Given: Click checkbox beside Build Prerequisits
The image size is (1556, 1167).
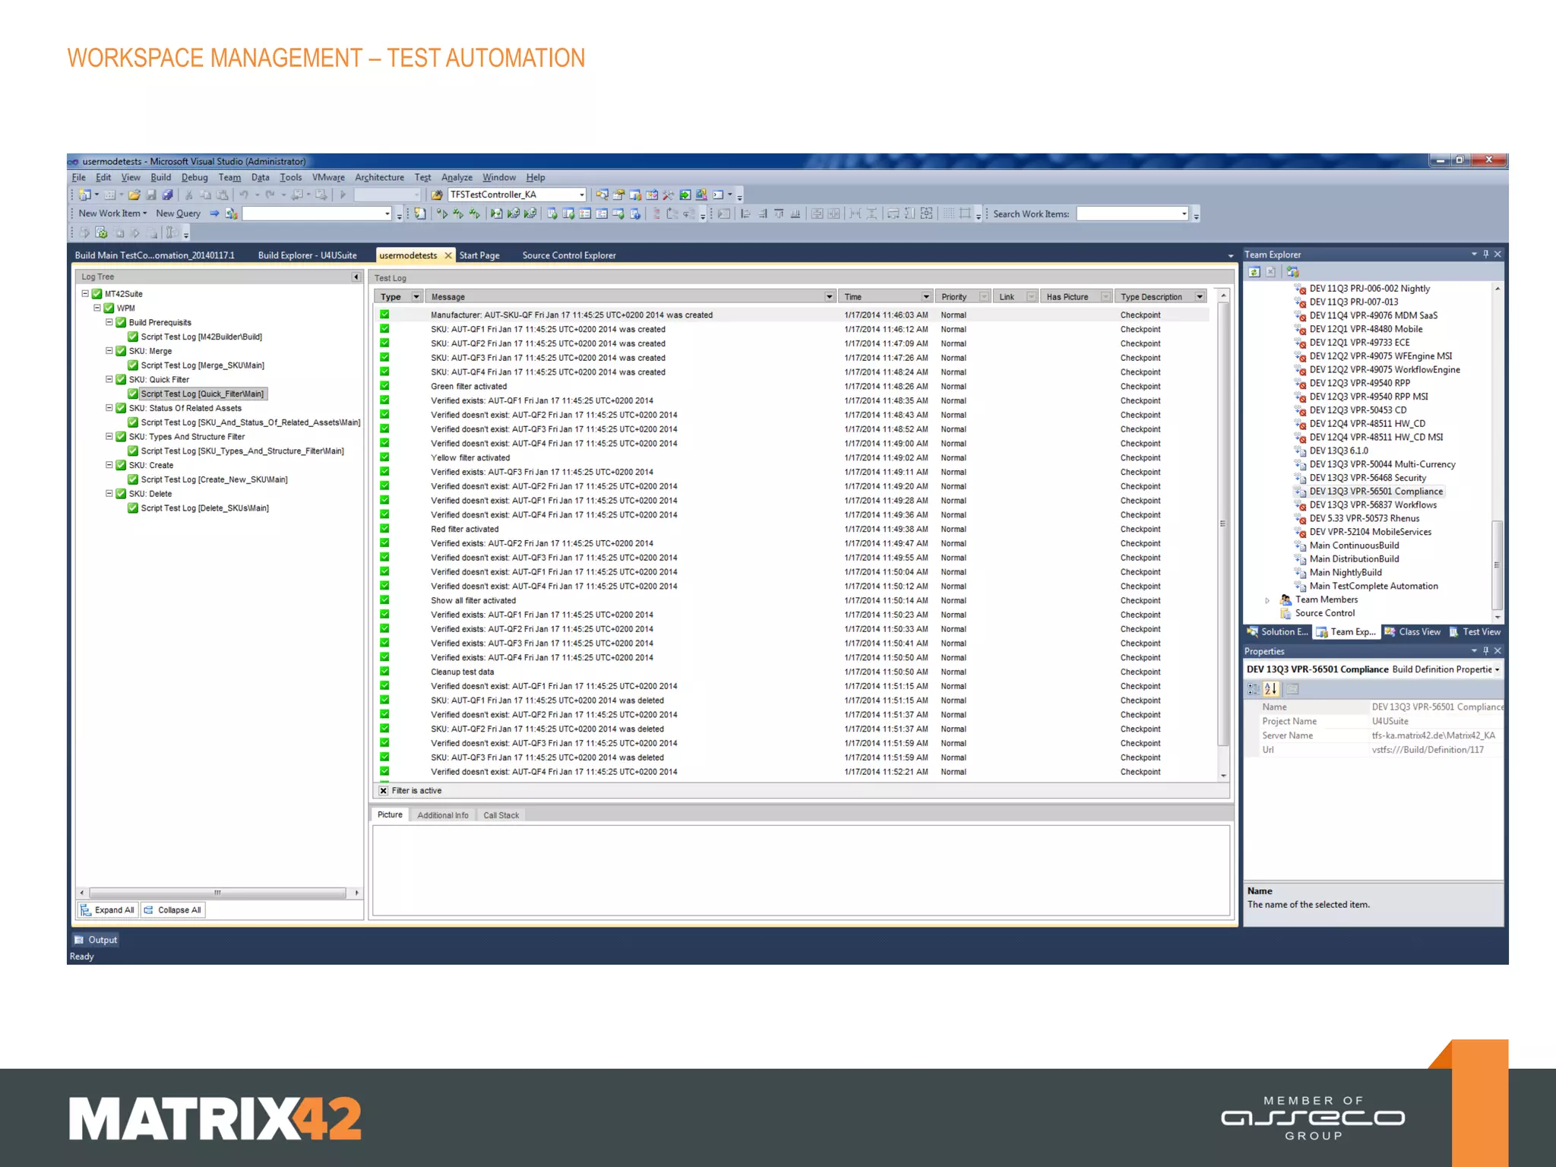Looking at the screenshot, I should coord(121,323).
